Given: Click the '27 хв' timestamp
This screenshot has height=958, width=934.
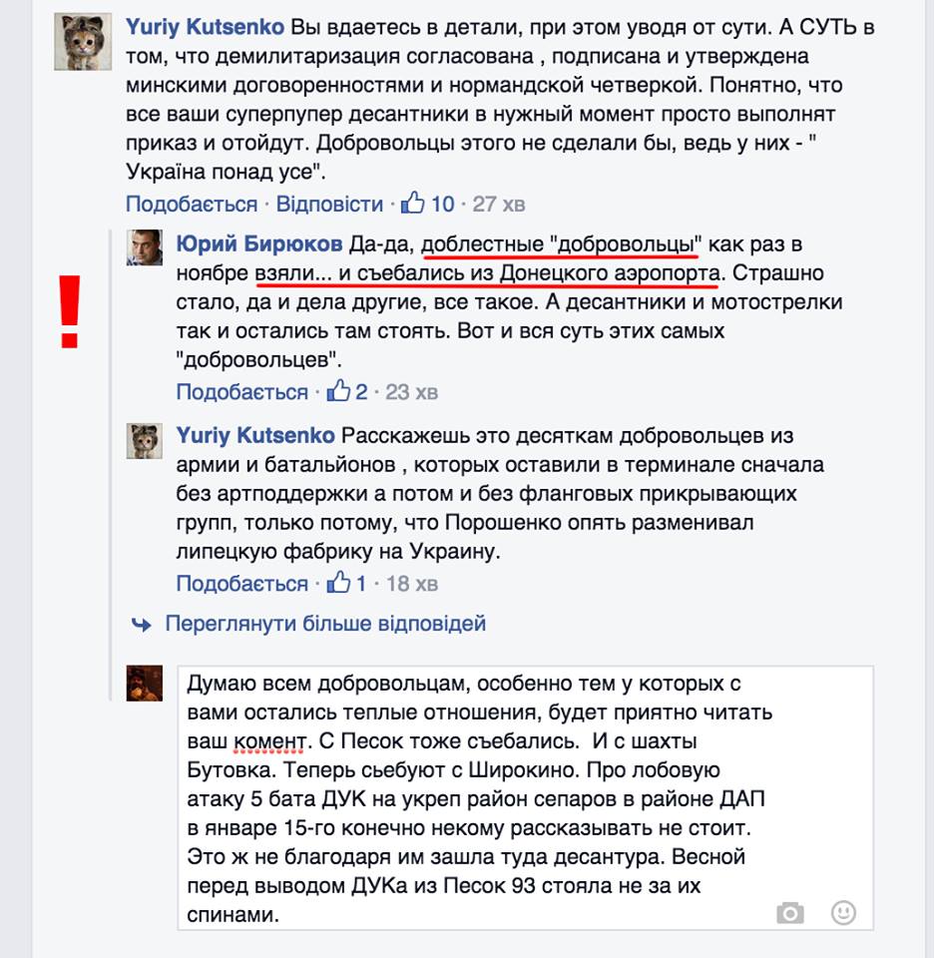Looking at the screenshot, I should 499,204.
